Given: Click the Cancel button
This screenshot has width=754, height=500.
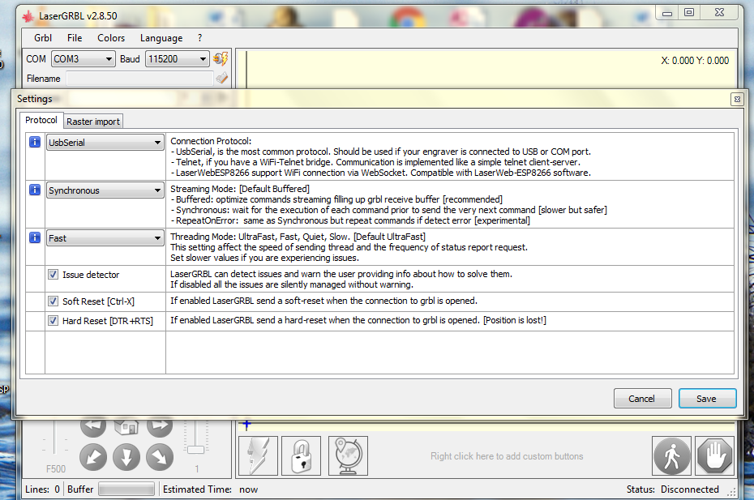Looking at the screenshot, I should tap(642, 399).
